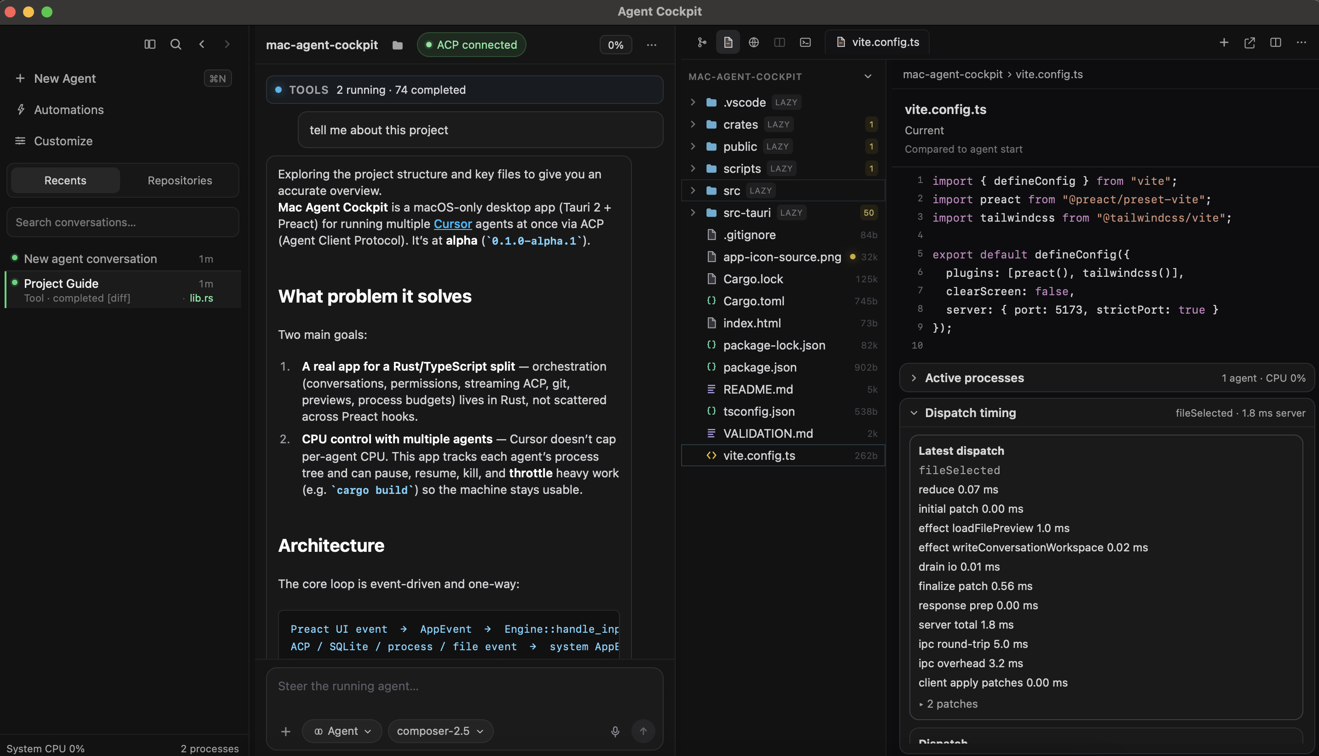Open the terminal panel icon
The width and height of the screenshot is (1319, 756).
pos(805,42)
